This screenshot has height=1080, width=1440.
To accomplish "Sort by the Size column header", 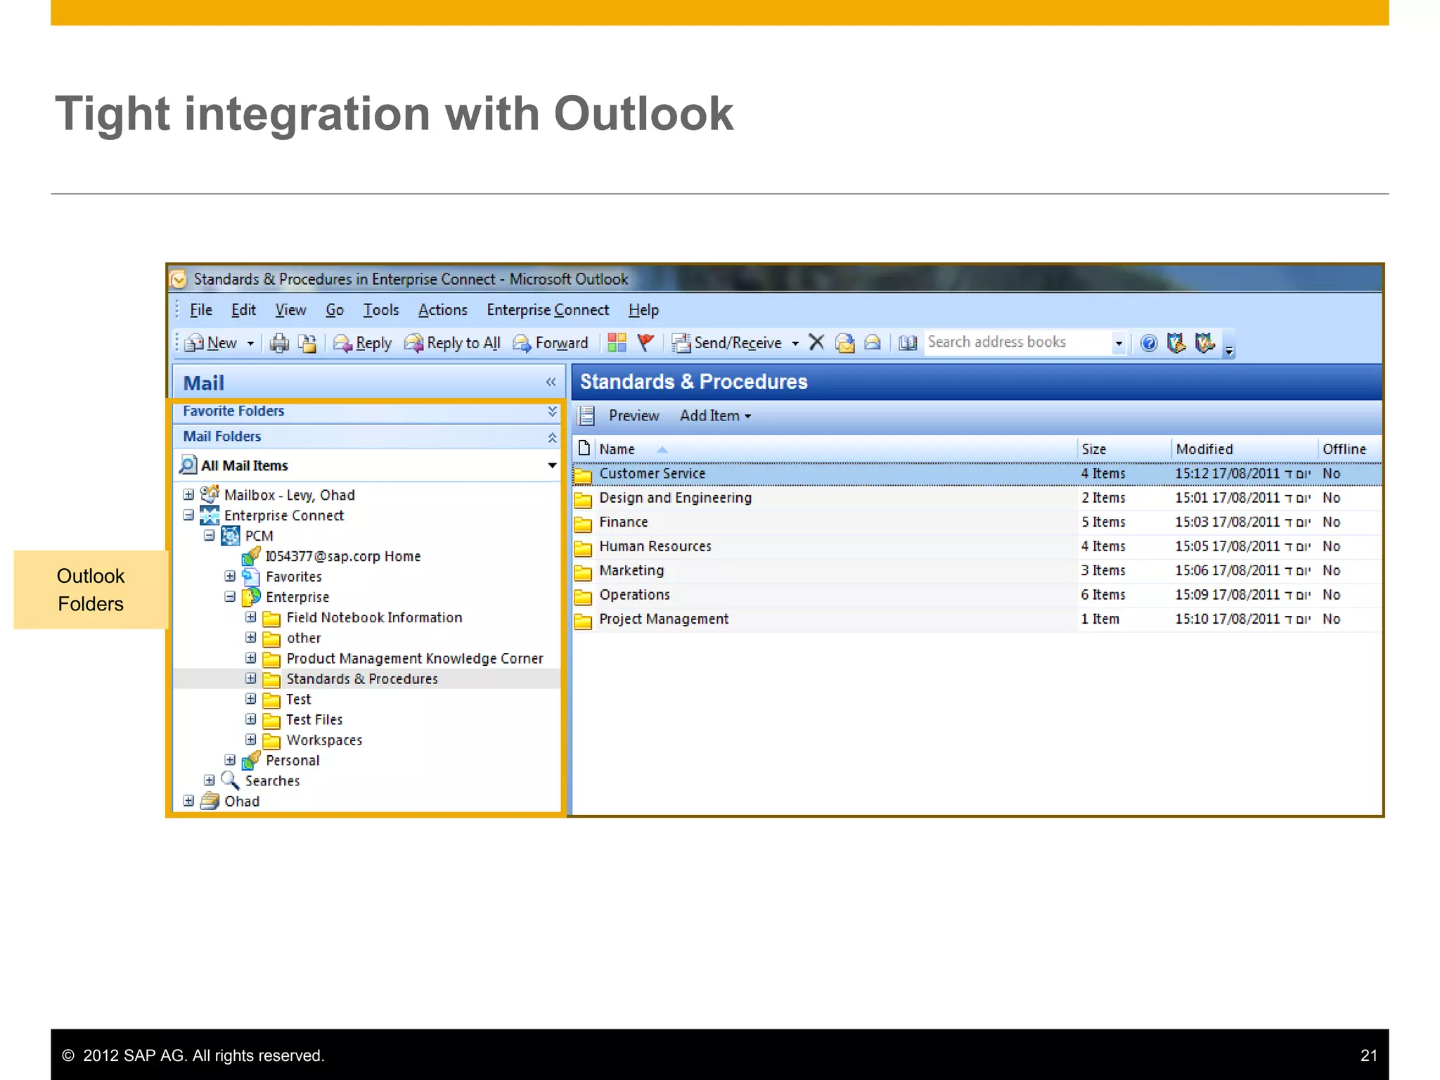I will point(1124,449).
